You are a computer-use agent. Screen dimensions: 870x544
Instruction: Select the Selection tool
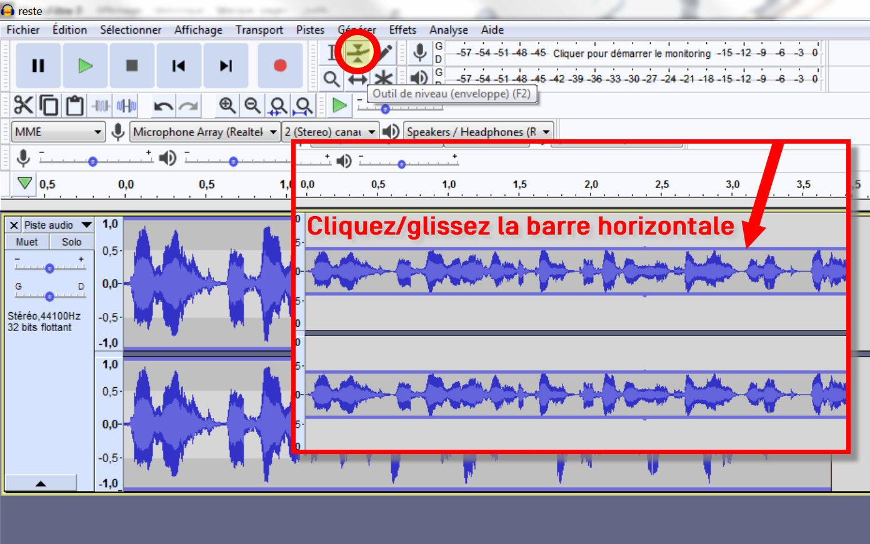point(331,53)
